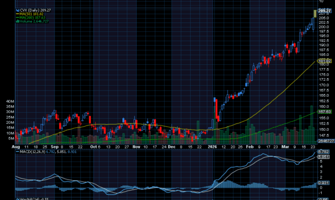Click the 5.851 signal tag on right axis
The width and height of the screenshot is (335, 200).
323,157
